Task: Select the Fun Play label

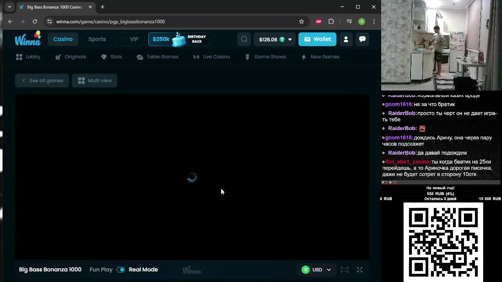Action: pos(101,269)
